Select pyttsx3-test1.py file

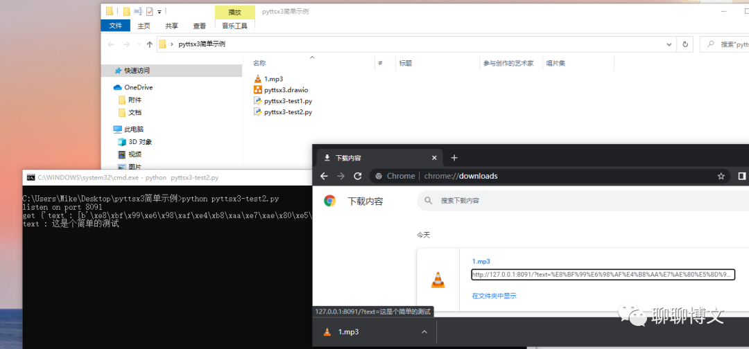pyautogui.click(x=288, y=101)
